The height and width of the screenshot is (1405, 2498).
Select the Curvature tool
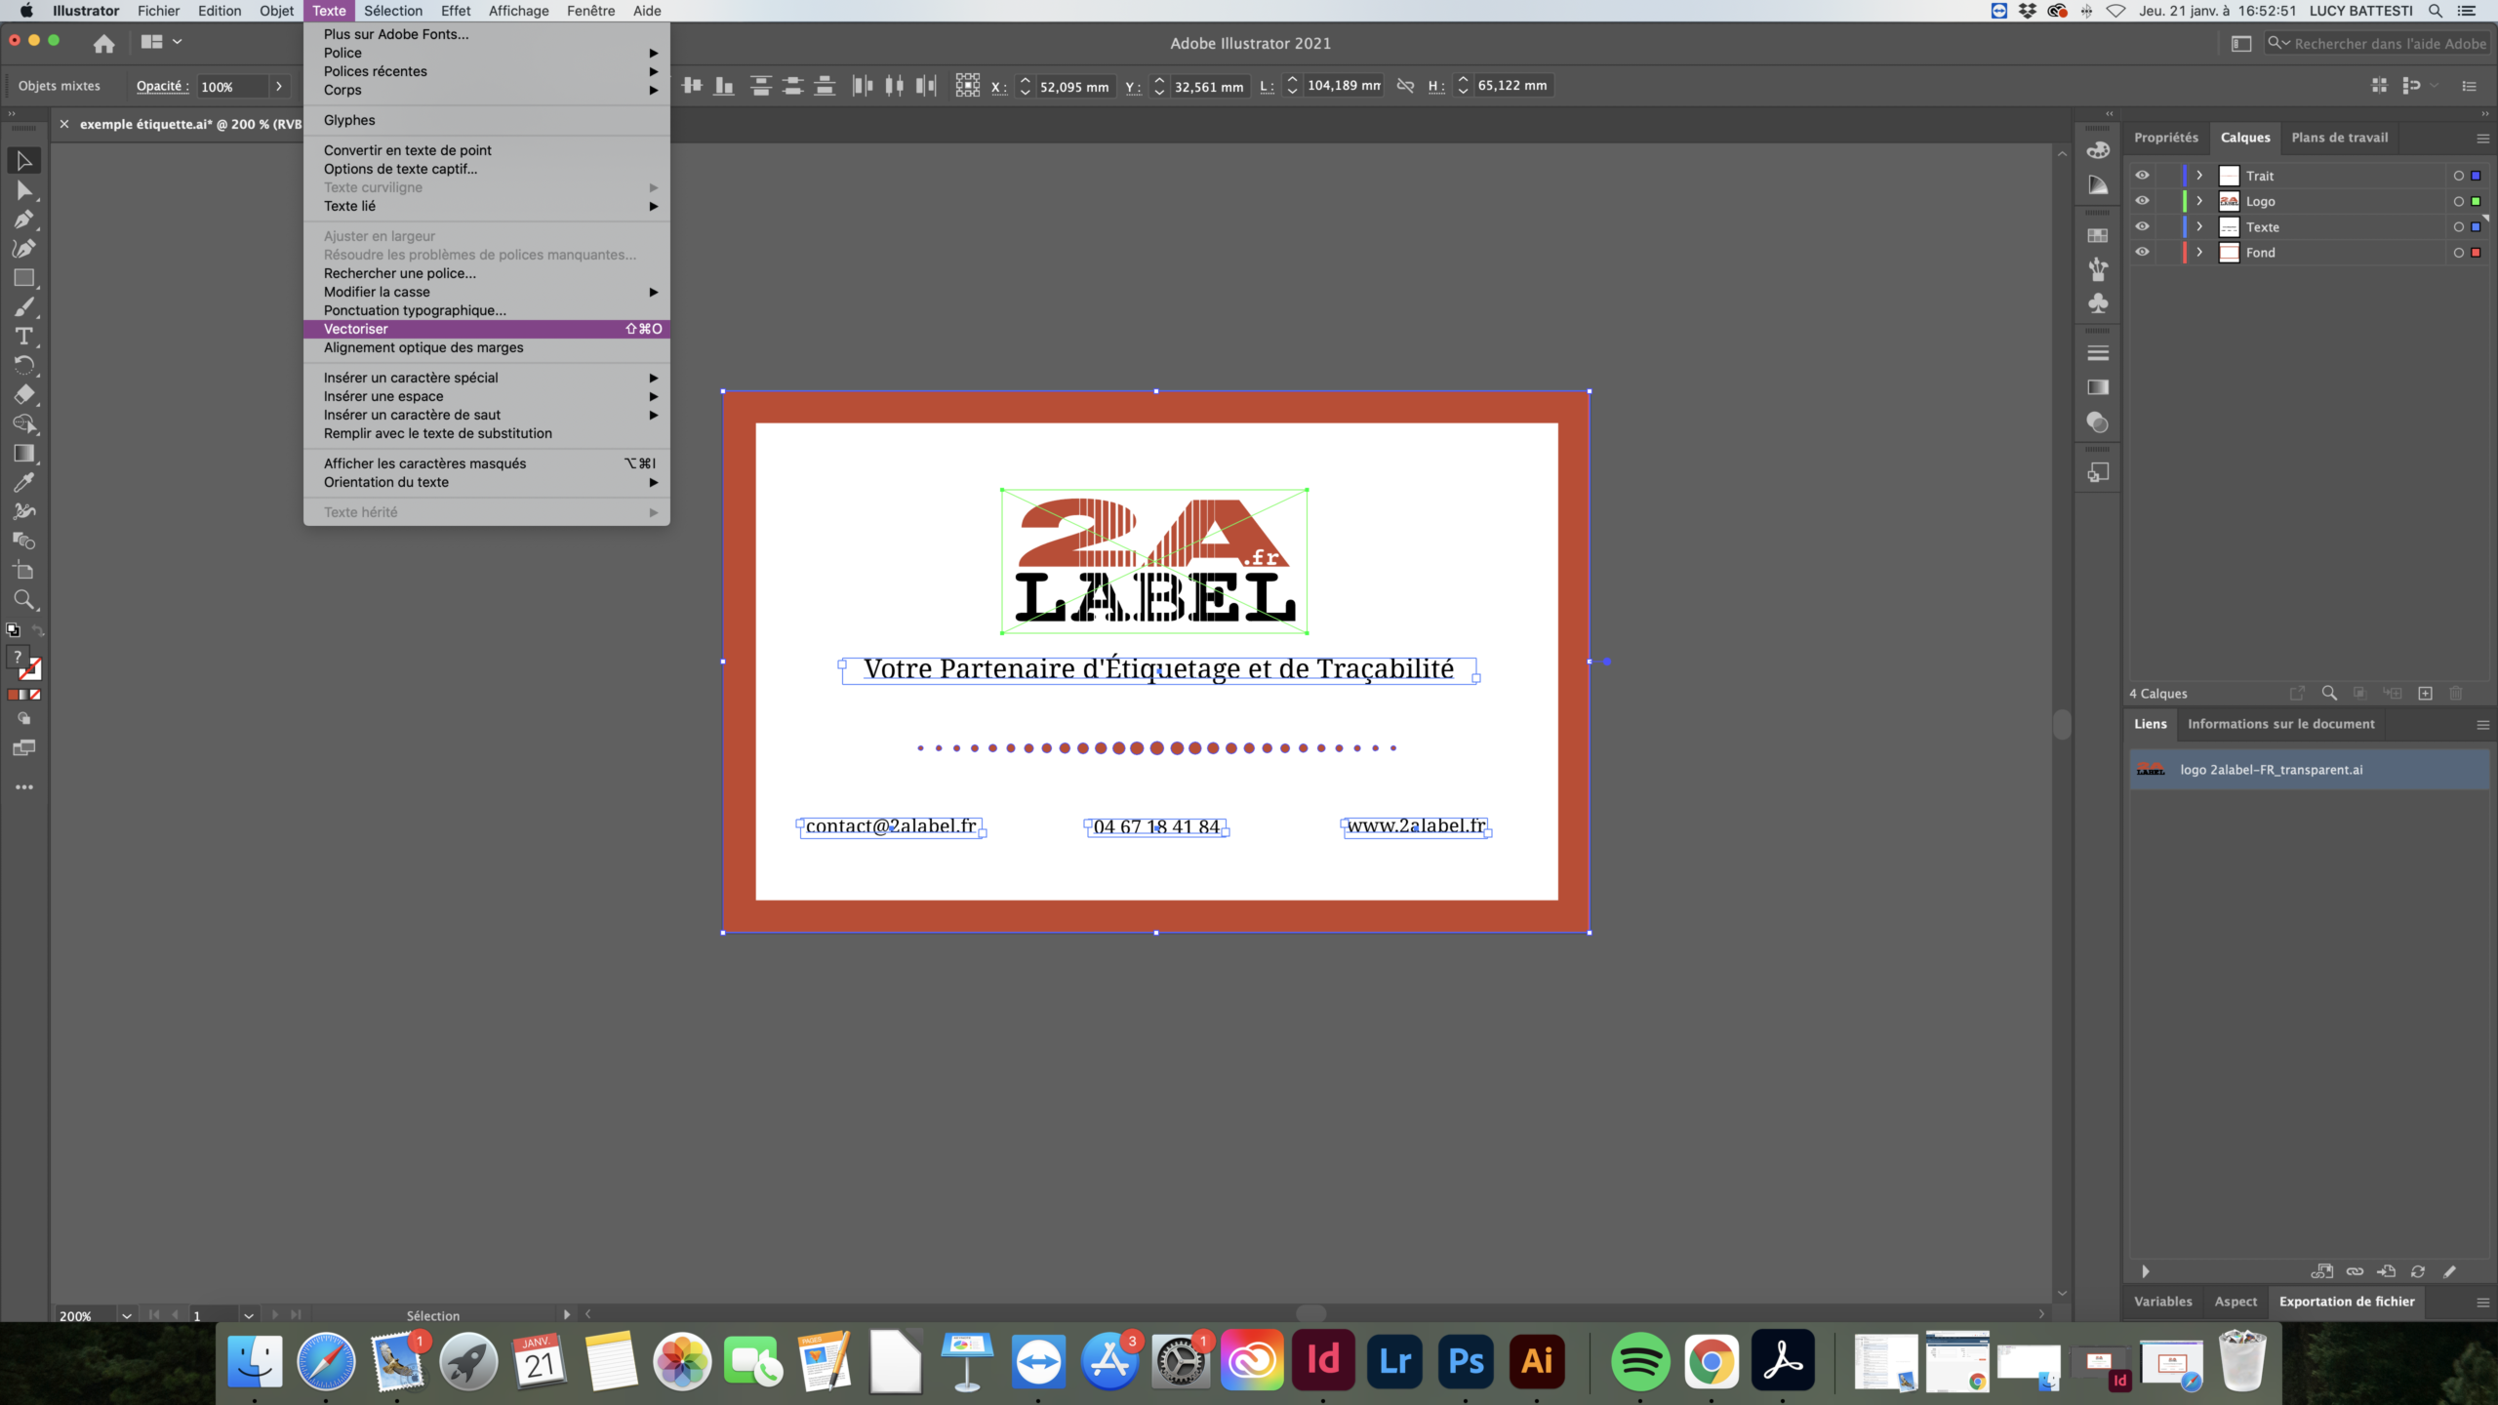point(24,249)
